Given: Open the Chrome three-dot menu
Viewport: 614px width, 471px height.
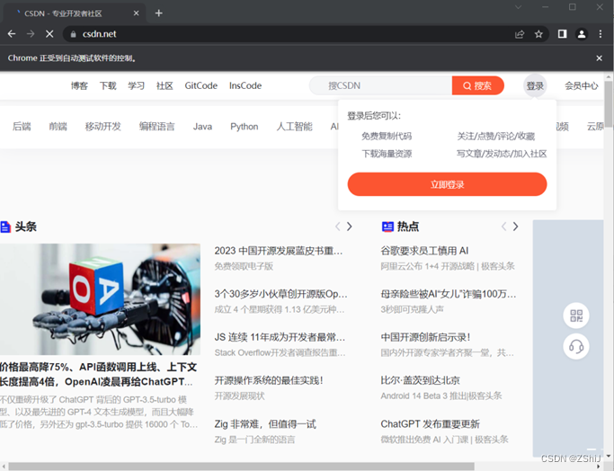Looking at the screenshot, I should [601, 34].
